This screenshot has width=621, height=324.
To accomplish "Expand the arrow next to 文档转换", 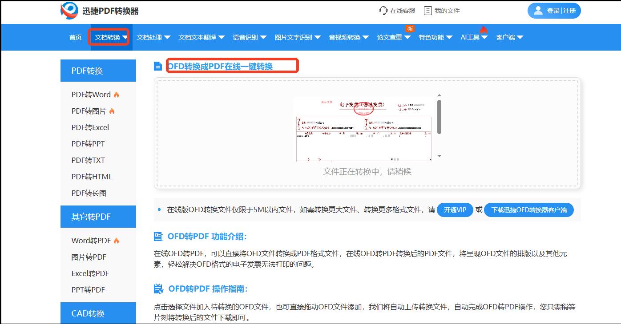I will pyautogui.click(x=125, y=37).
